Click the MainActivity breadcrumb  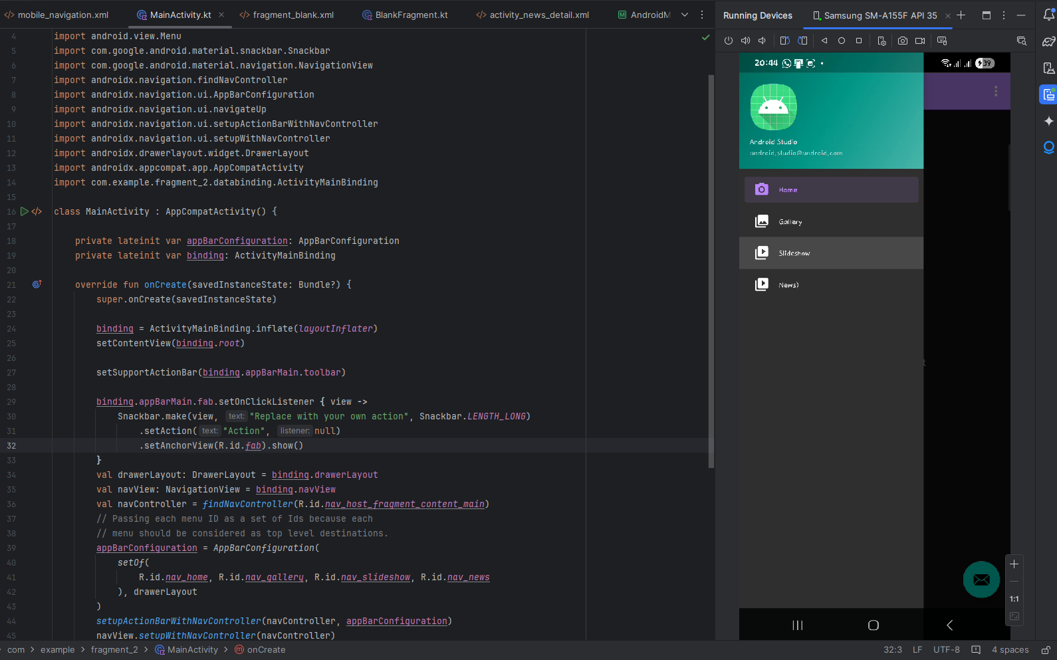point(187,650)
